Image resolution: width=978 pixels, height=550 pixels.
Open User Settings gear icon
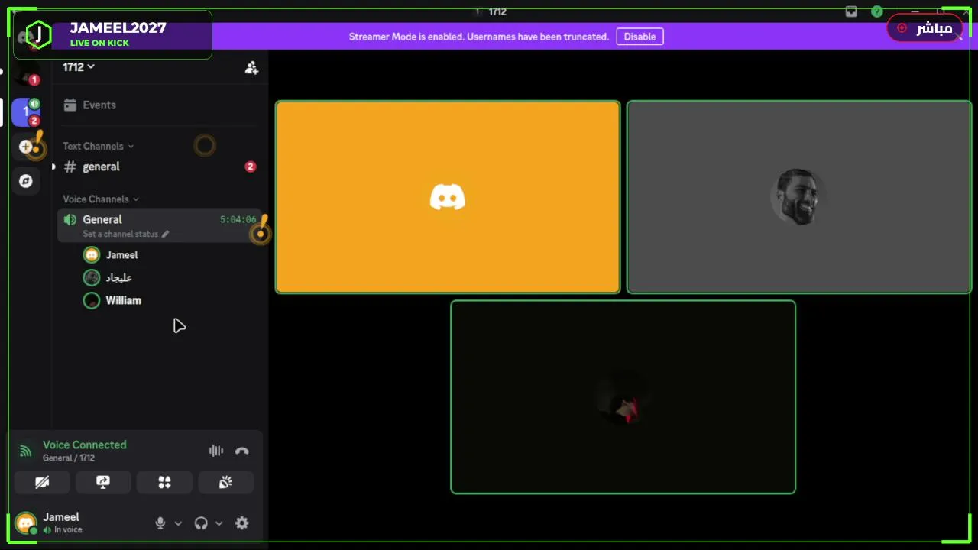242,523
